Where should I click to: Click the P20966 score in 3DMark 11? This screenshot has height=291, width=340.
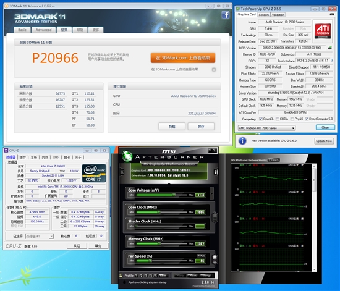(55, 58)
